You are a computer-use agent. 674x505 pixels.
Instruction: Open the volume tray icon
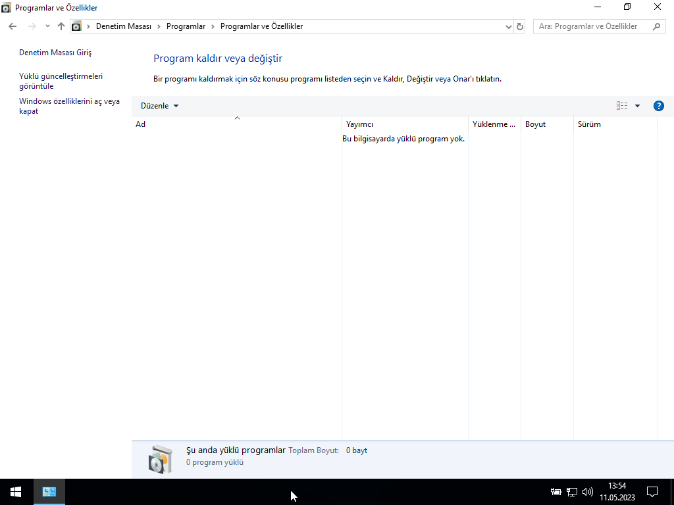(x=587, y=492)
